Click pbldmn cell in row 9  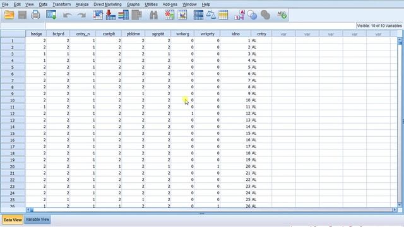(x=133, y=94)
